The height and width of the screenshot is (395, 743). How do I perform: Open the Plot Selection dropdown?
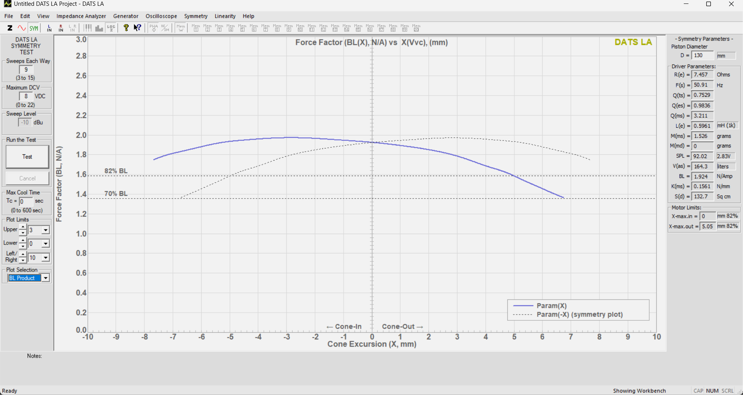46,278
